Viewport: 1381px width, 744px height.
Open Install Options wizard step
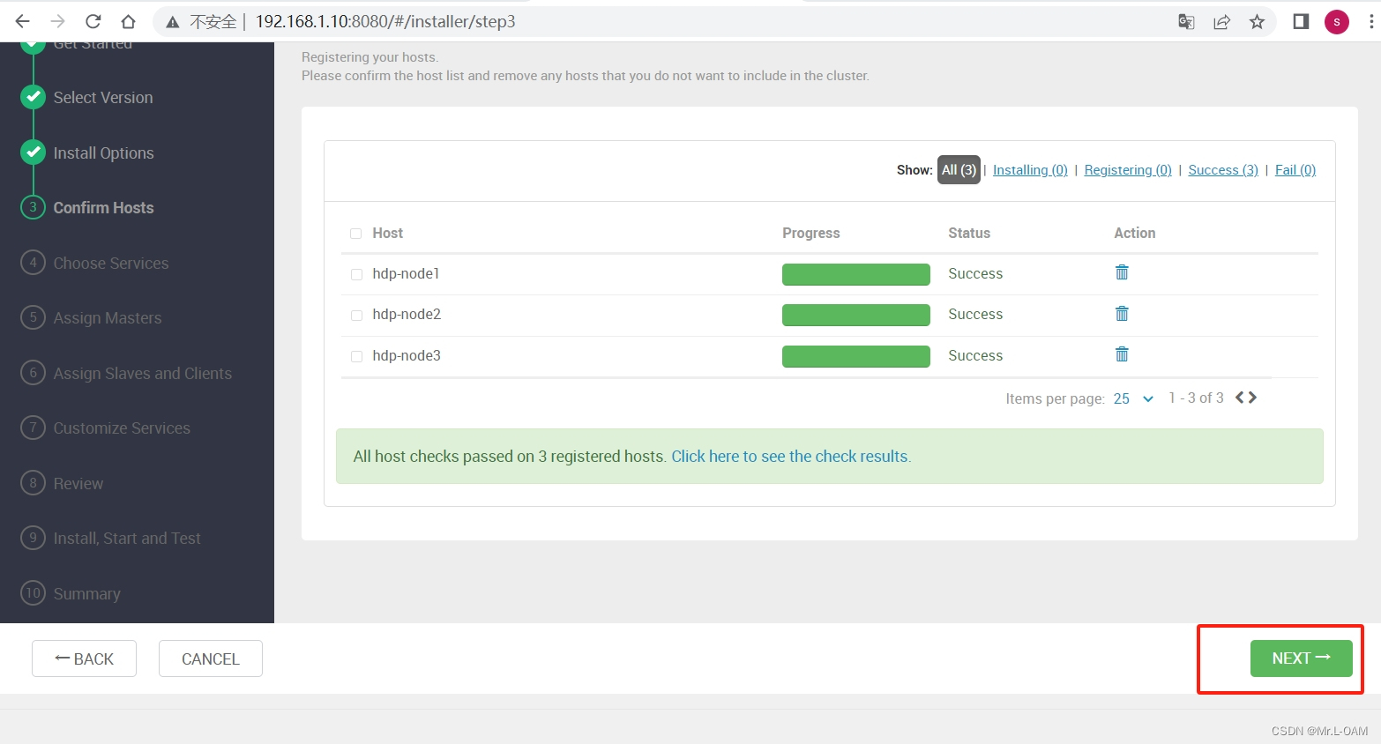(x=103, y=153)
